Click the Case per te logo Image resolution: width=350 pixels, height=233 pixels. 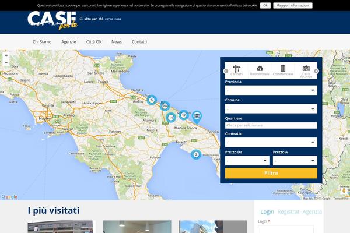pos(52,20)
